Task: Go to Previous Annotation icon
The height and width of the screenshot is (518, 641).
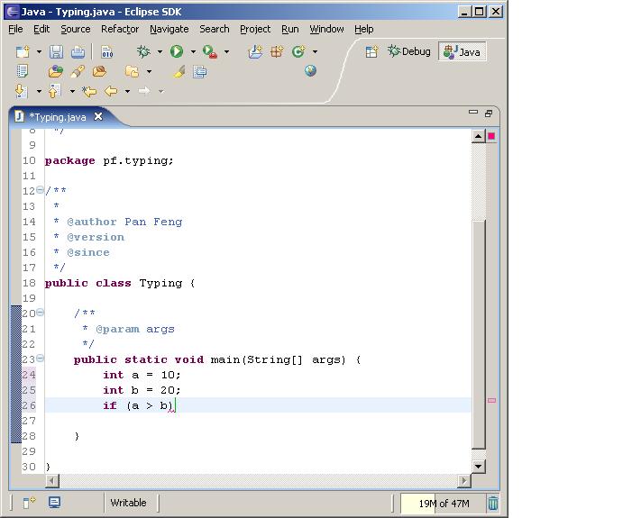Action: click(x=54, y=91)
